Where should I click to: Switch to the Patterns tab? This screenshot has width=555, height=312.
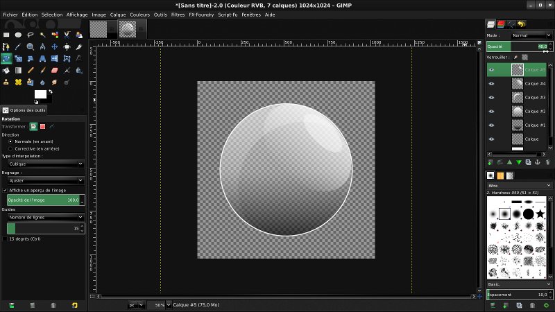click(x=500, y=176)
